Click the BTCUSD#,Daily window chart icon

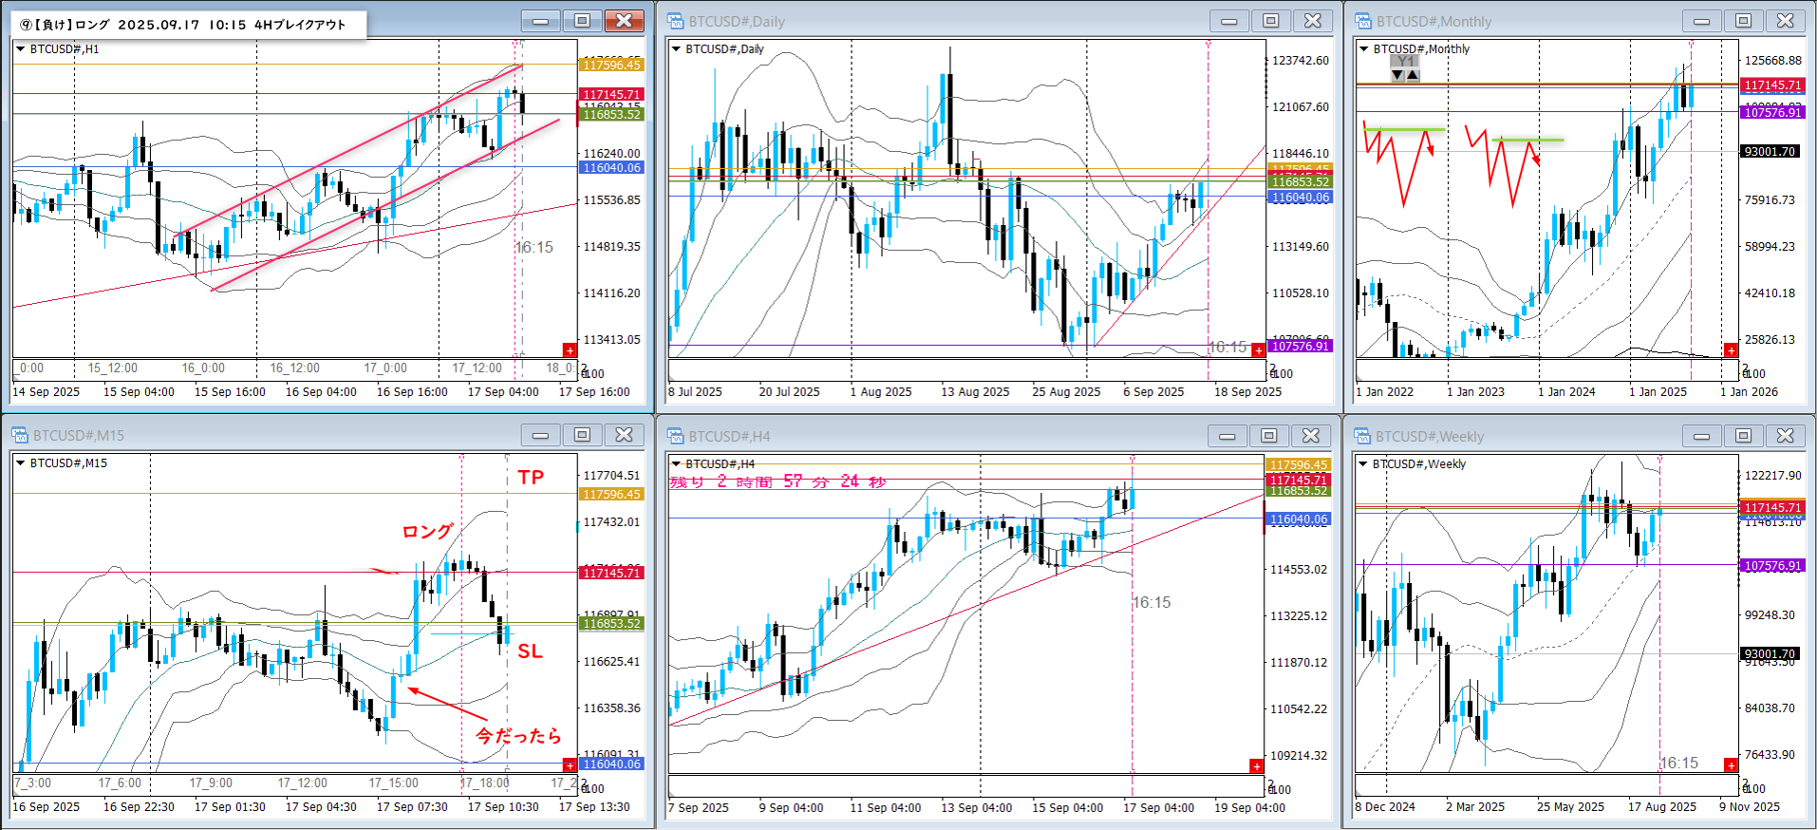(675, 21)
